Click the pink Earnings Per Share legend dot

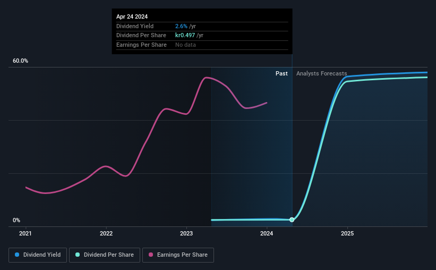point(151,255)
